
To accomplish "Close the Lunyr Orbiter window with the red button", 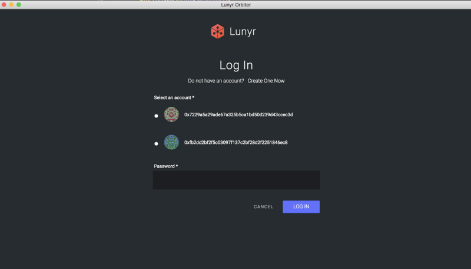I will tap(4, 5).
